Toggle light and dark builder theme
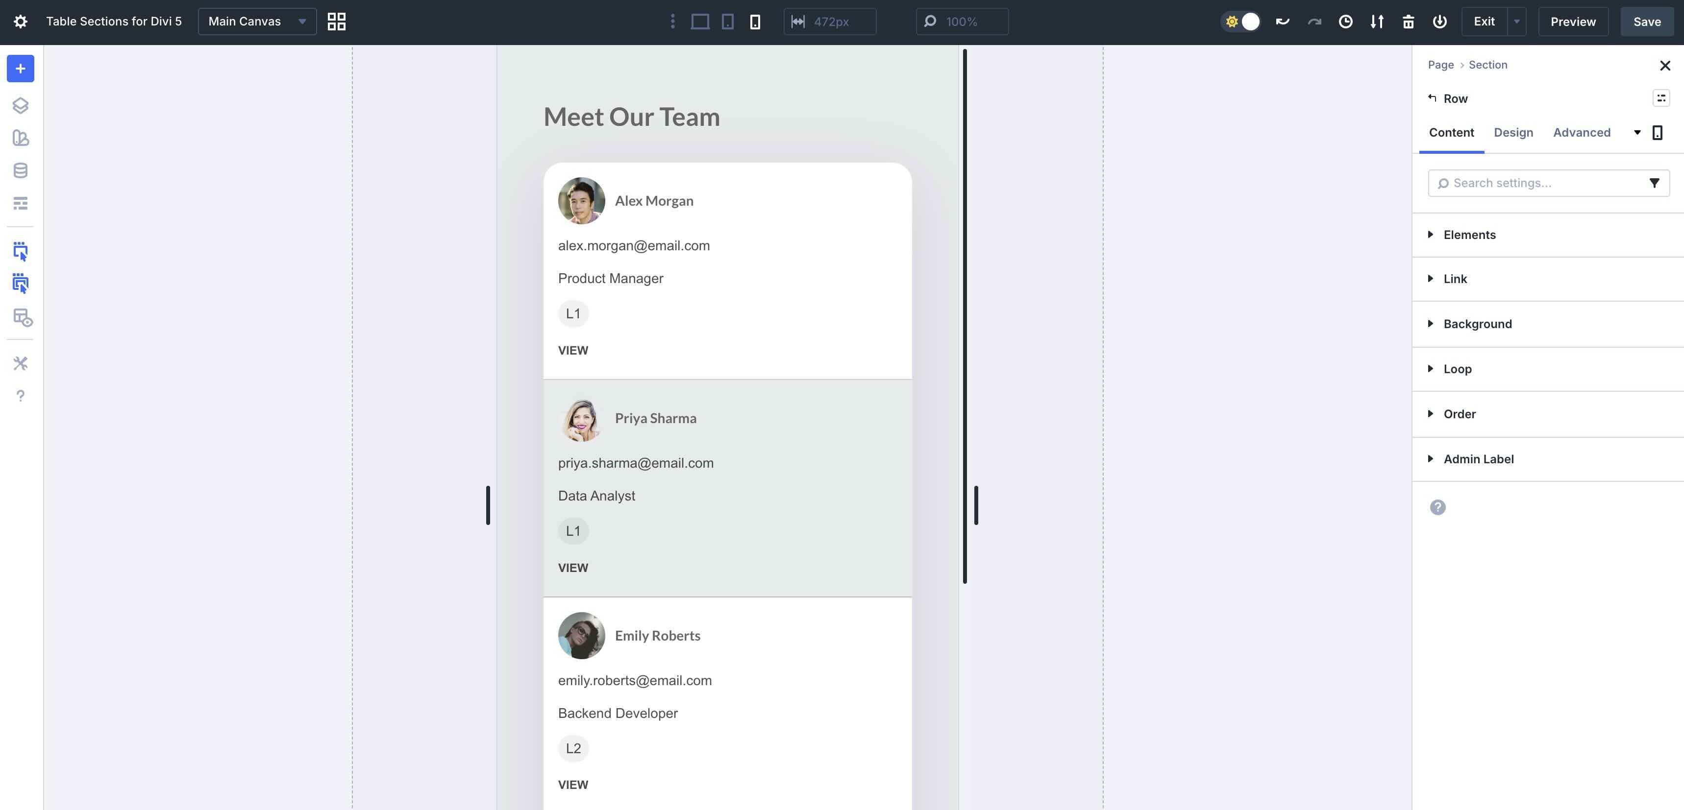The width and height of the screenshot is (1684, 810). click(1241, 22)
